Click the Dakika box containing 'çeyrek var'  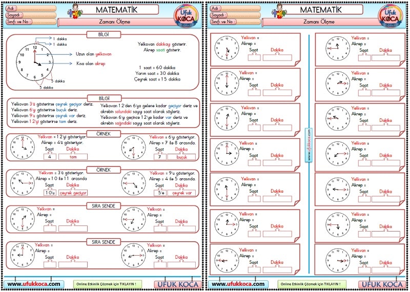181,193
